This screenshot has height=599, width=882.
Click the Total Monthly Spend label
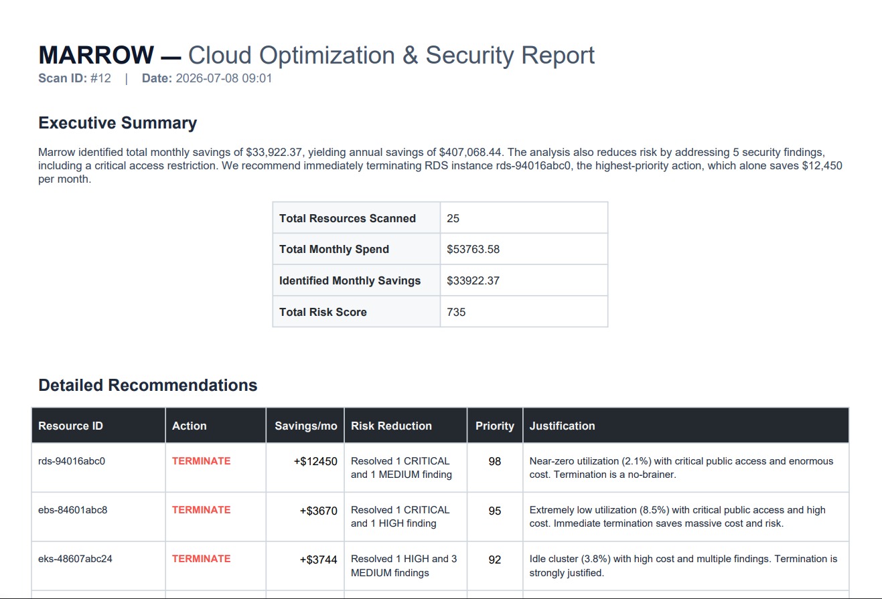click(334, 249)
